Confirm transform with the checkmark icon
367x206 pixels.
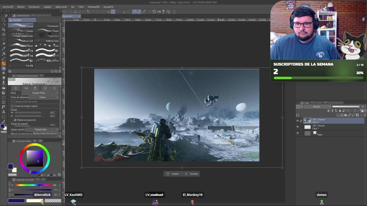coord(45,88)
